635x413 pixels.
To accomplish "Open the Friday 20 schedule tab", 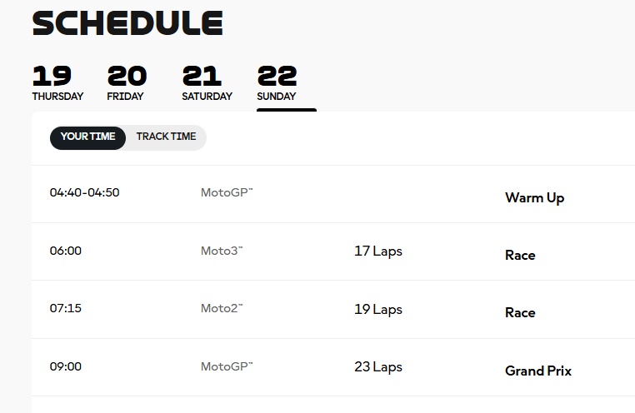I will click(126, 83).
